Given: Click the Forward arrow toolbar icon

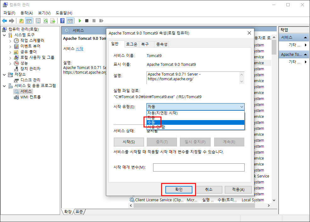Looking at the screenshot, I should [12, 21].
